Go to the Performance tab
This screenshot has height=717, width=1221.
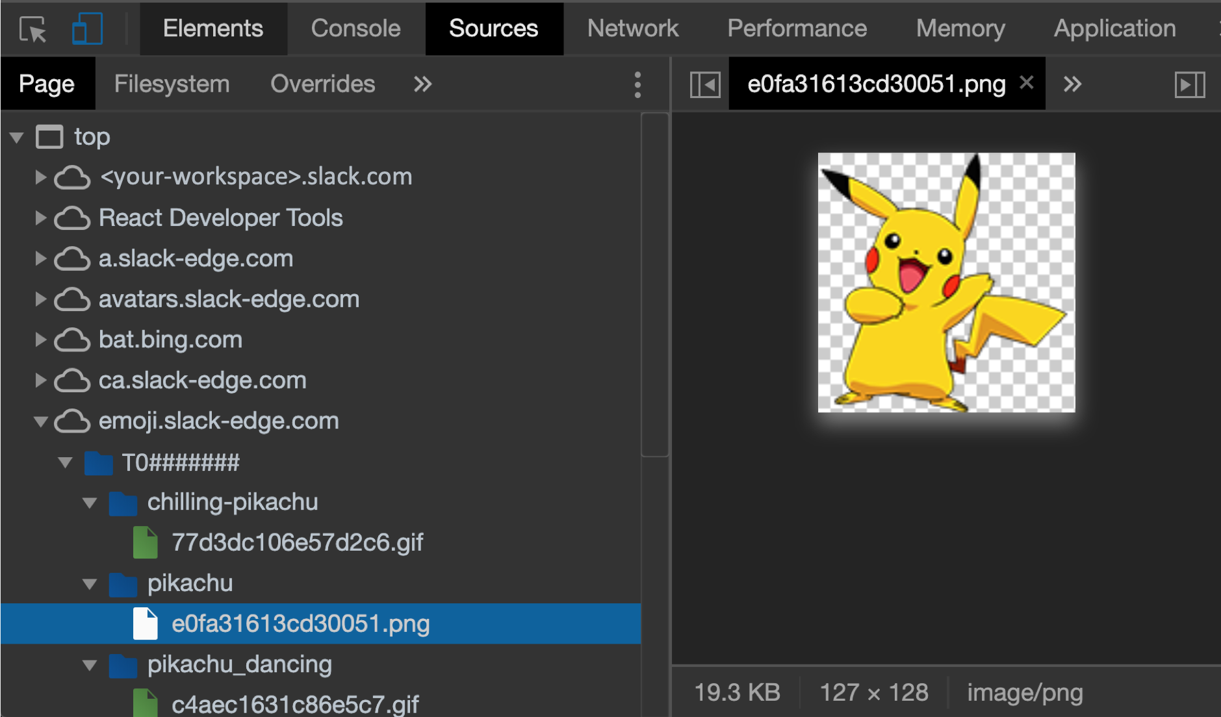(797, 29)
